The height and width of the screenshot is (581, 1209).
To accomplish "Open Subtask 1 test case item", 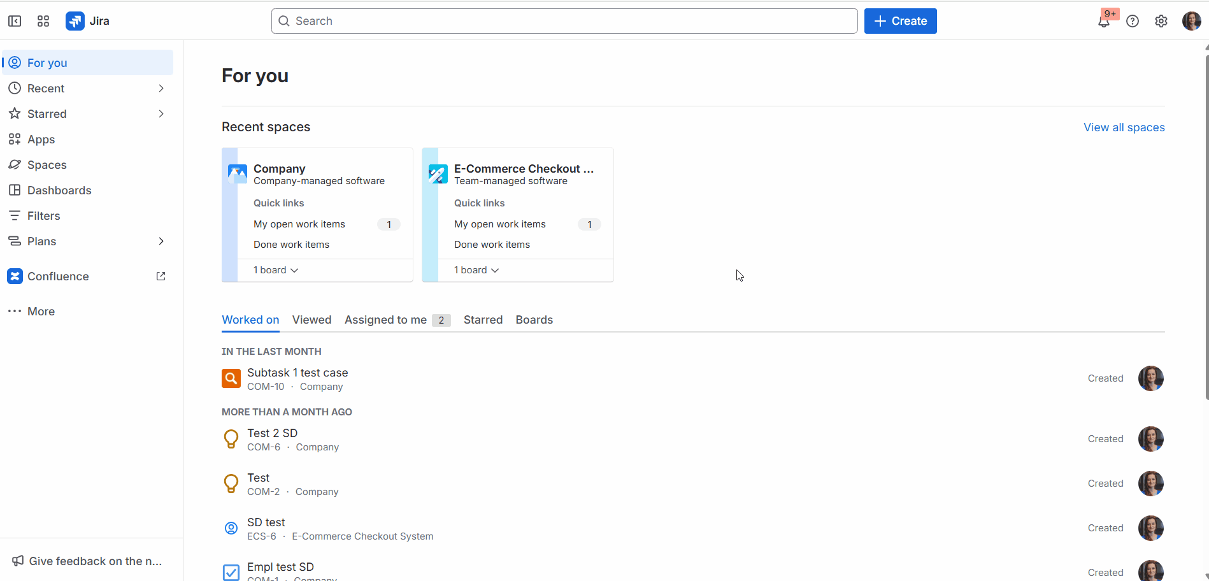I will (297, 373).
